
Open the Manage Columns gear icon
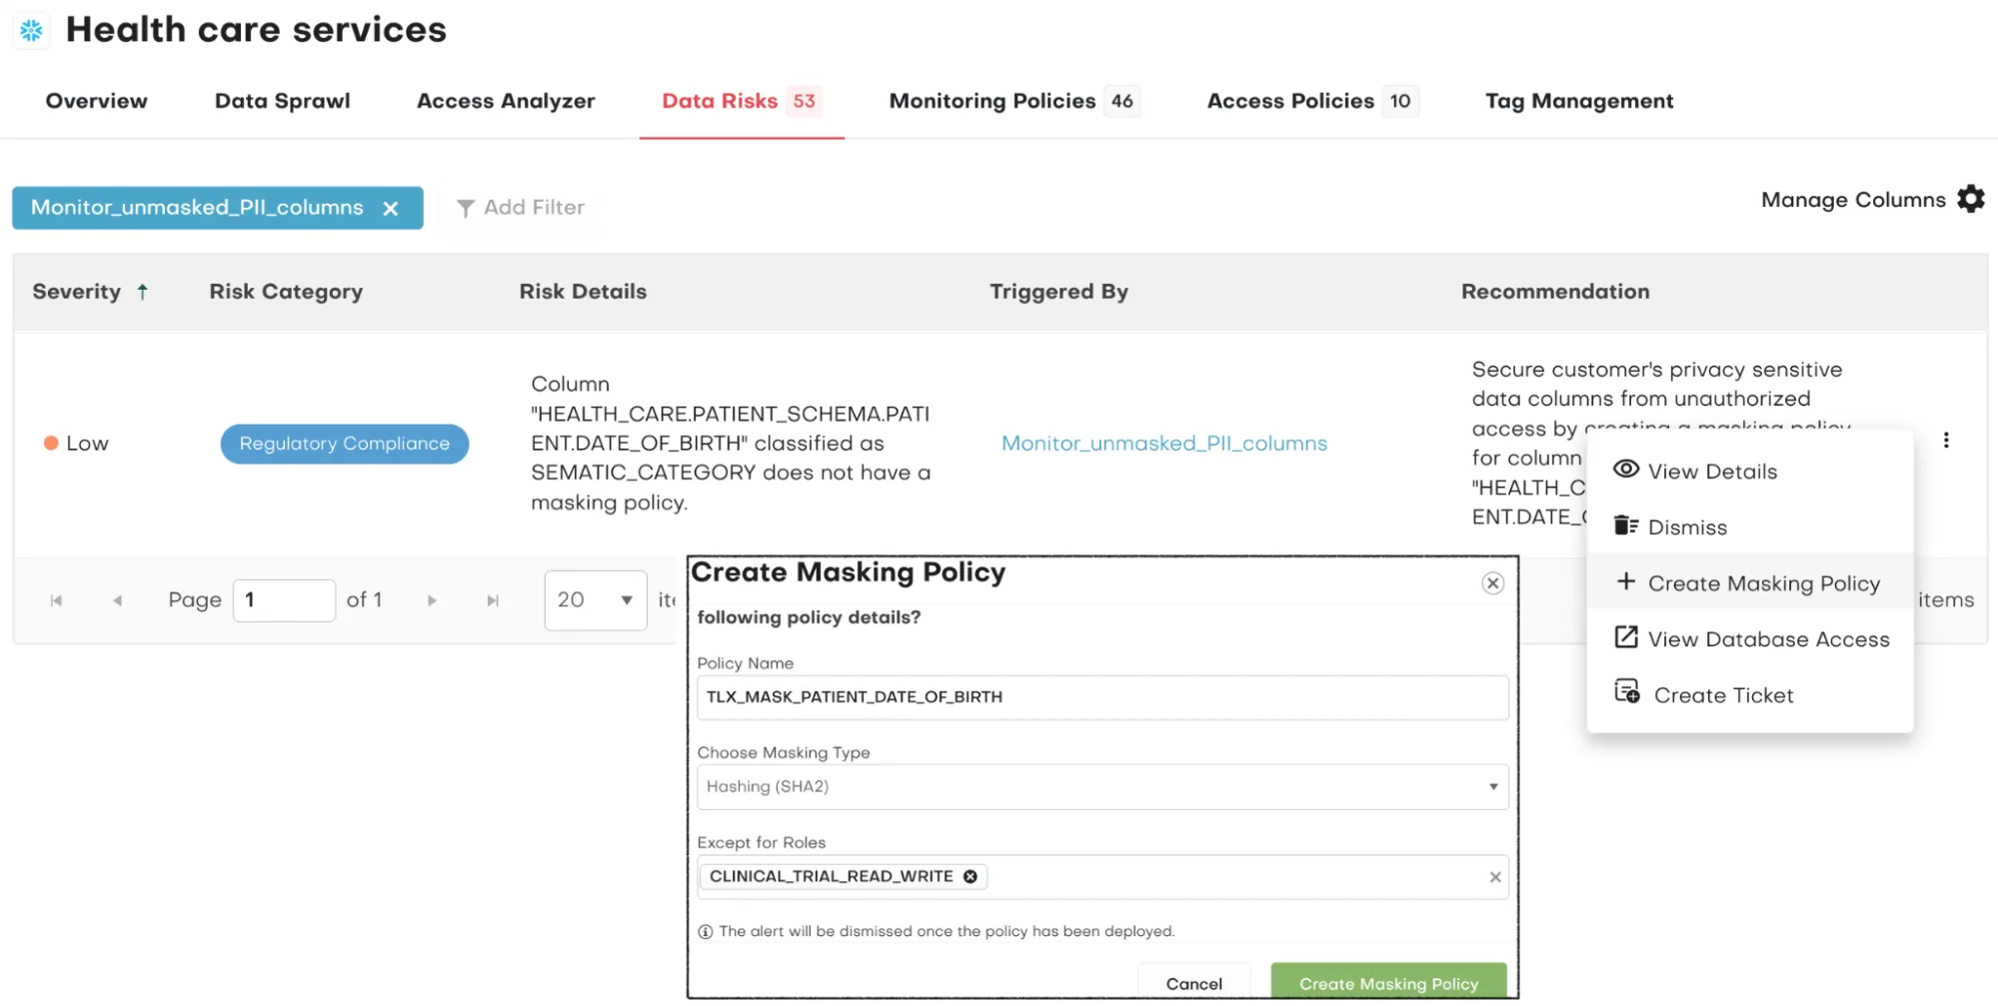[1970, 199]
